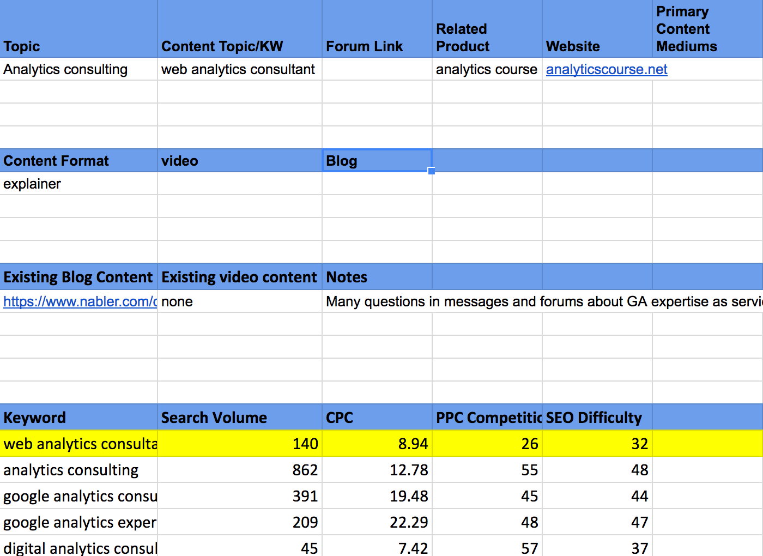Select the highlighted 'web analytics consulta' keyword
Screen dimensions: 763x556
pos(79,444)
